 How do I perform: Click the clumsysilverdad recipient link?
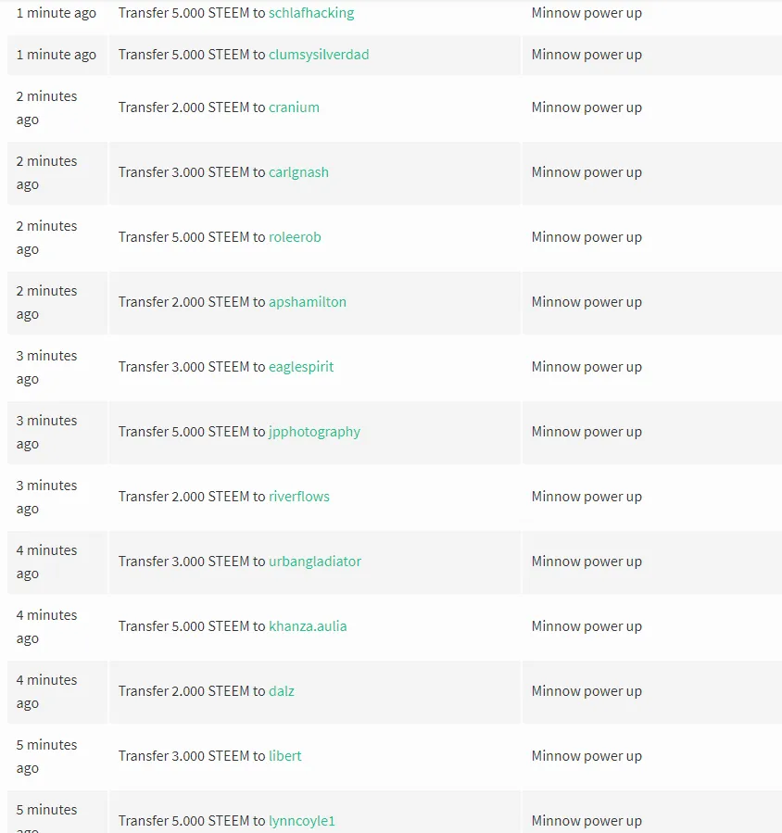click(319, 54)
